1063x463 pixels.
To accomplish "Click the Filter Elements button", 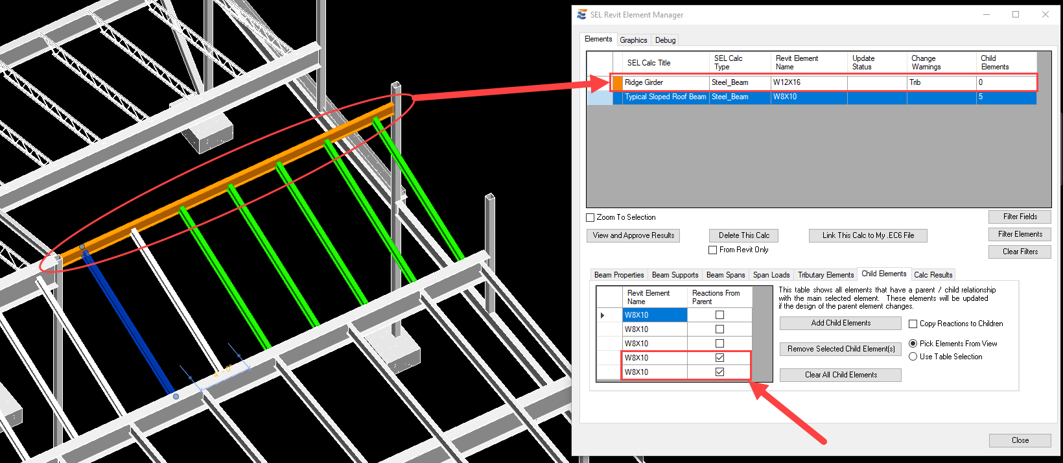I will pos(1020,234).
